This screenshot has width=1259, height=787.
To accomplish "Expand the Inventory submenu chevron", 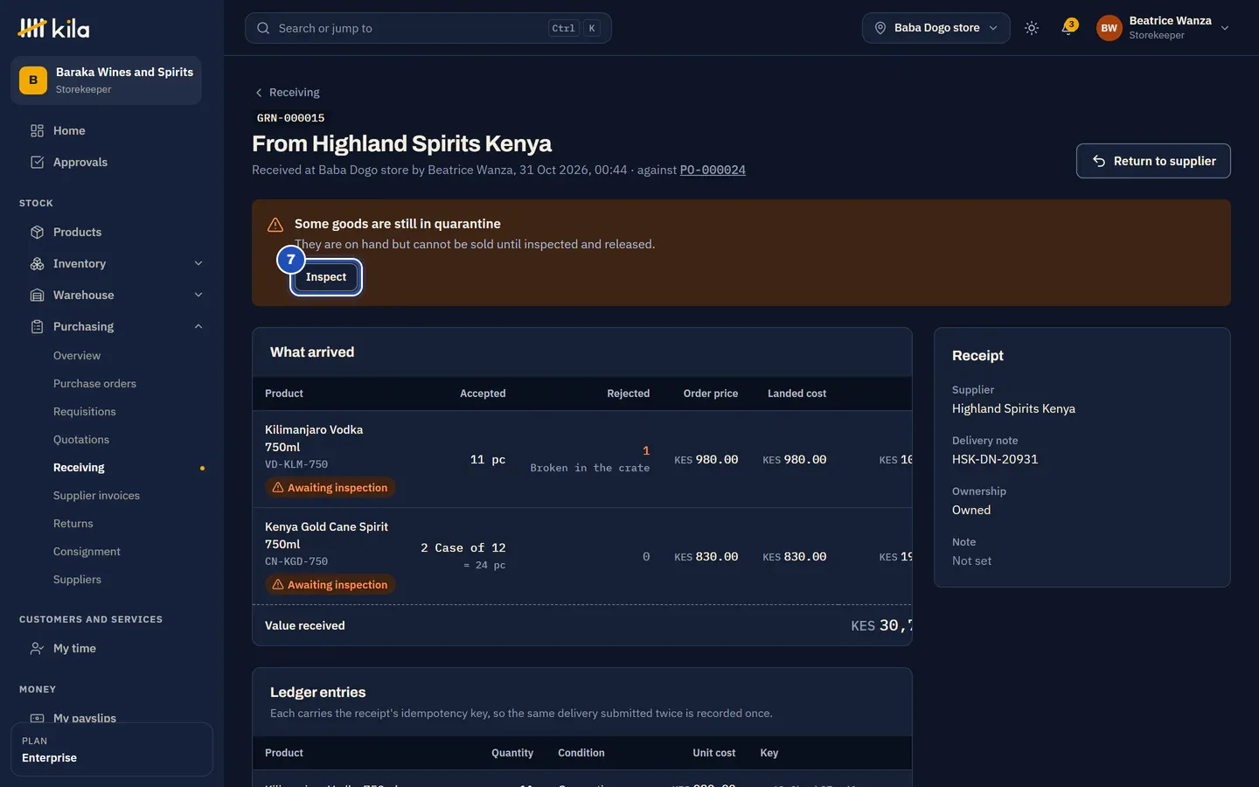I will (198, 263).
